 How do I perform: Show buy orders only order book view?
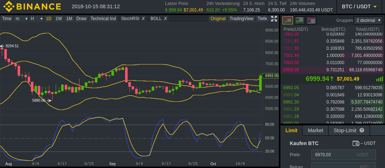pos(299,20)
